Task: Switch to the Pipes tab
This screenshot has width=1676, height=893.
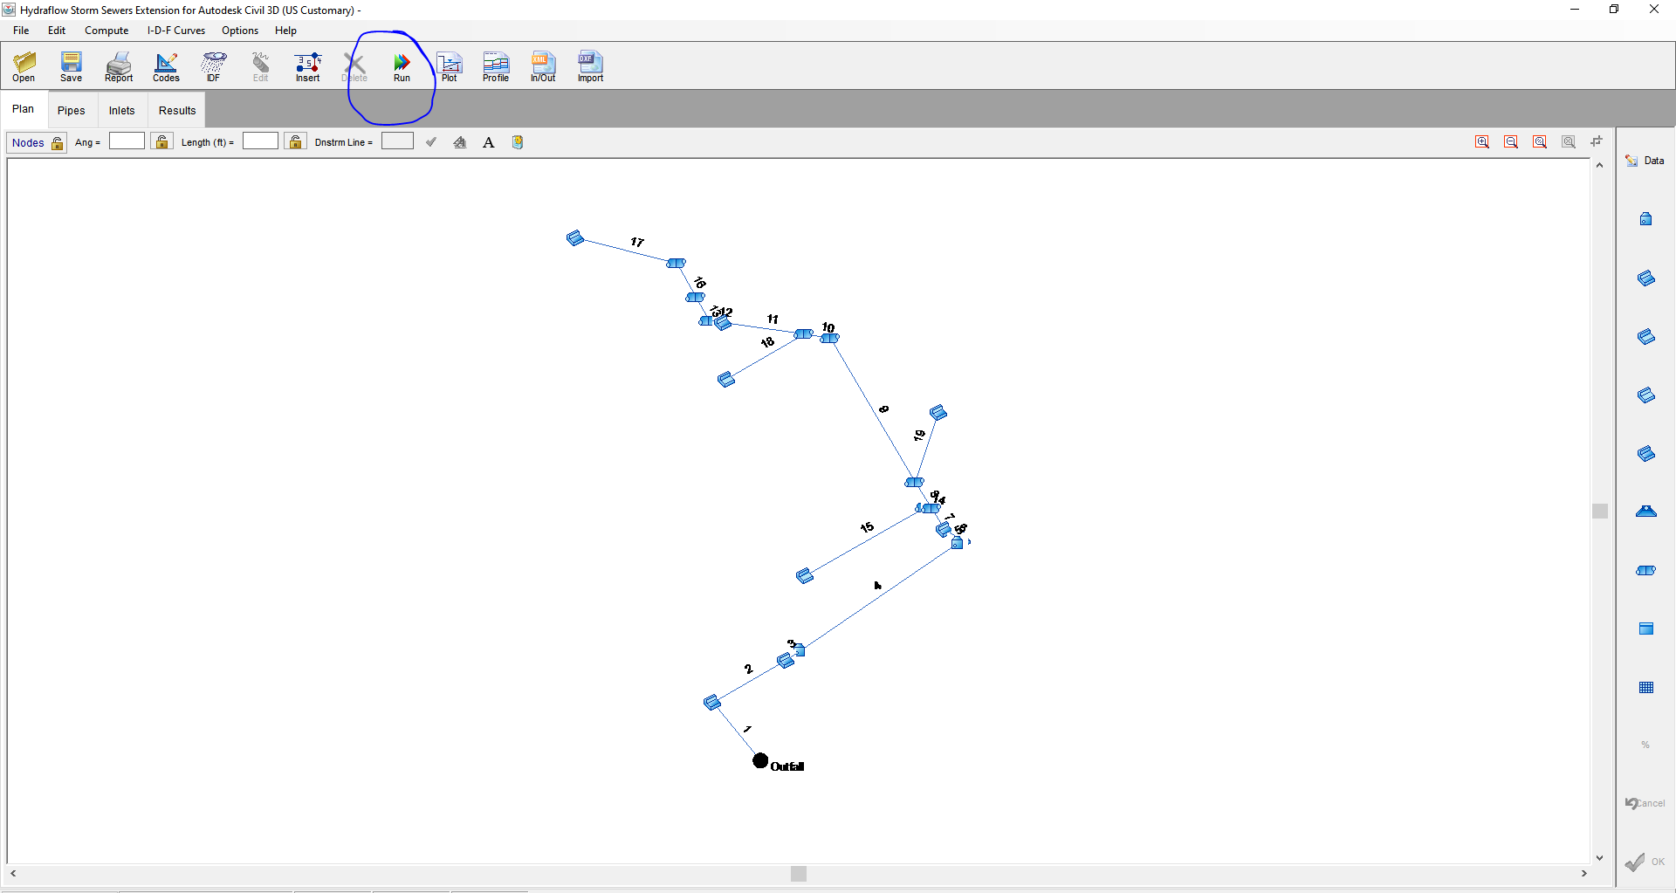Action: point(72,110)
